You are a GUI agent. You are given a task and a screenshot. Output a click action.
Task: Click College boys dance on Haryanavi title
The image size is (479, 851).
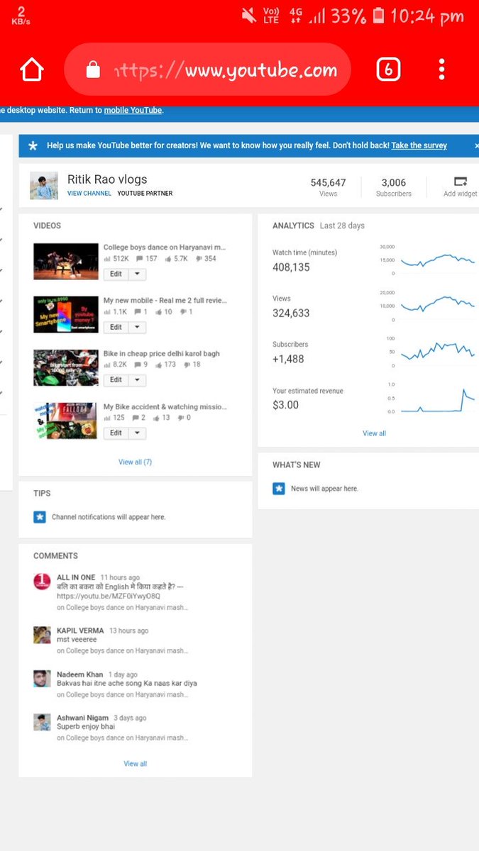[165, 247]
